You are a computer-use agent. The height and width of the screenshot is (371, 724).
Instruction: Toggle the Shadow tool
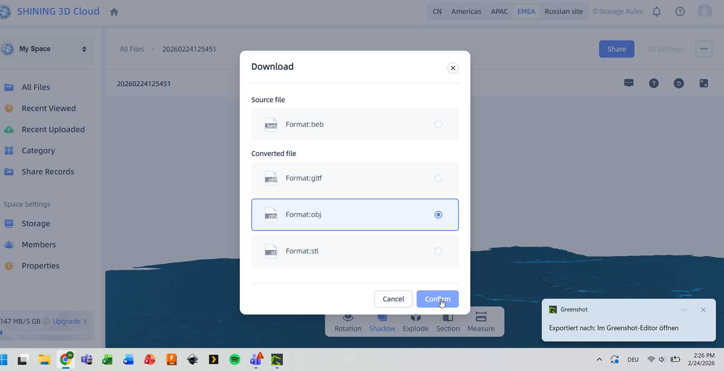382,323
